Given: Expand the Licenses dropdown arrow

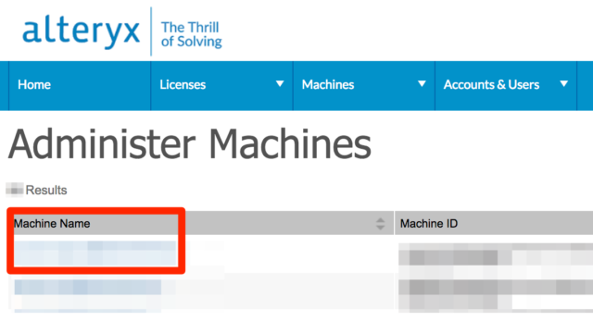Looking at the screenshot, I should point(280,84).
